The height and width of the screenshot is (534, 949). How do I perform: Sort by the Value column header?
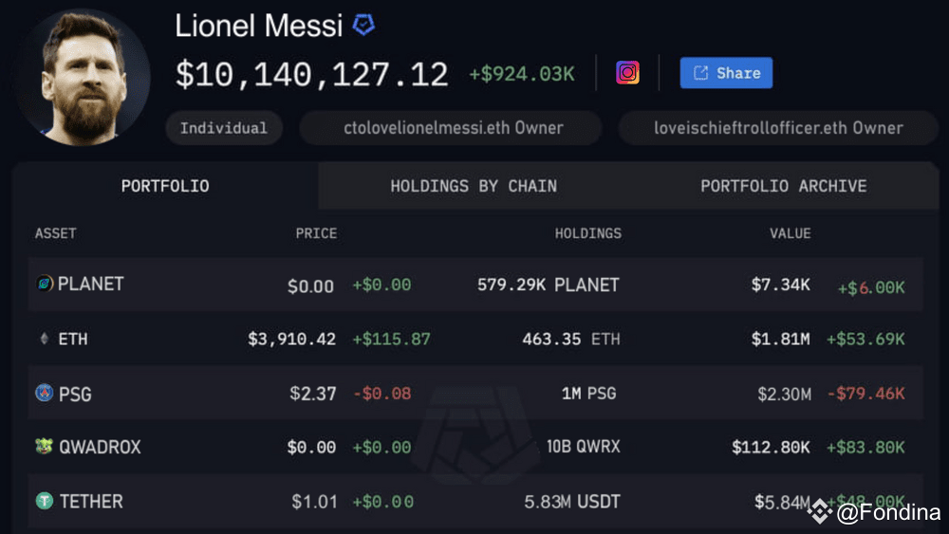pos(790,233)
